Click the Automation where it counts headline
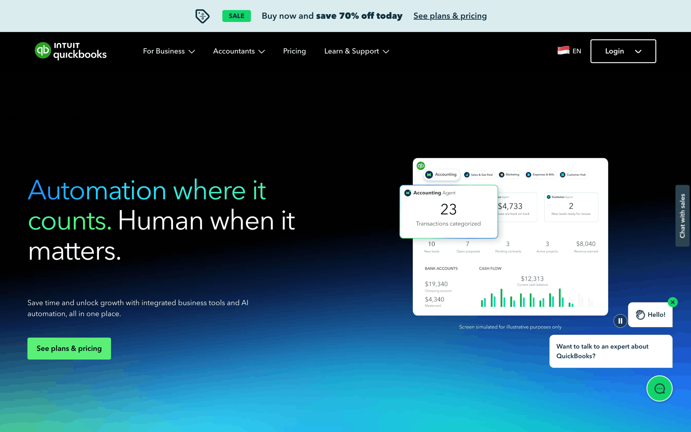The image size is (691, 432). (x=162, y=220)
